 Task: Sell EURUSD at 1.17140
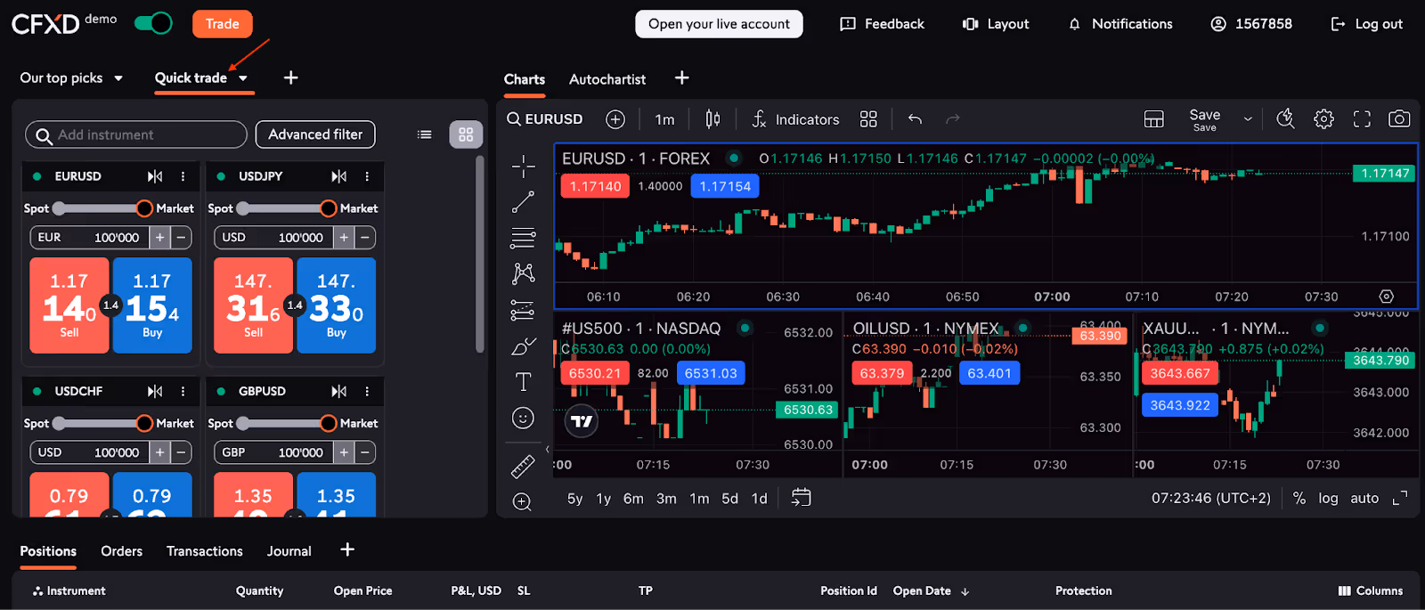pos(69,305)
